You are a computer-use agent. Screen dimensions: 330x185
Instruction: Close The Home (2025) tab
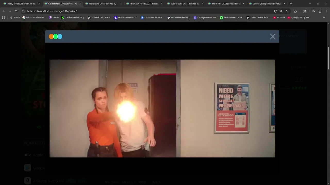point(244,4)
